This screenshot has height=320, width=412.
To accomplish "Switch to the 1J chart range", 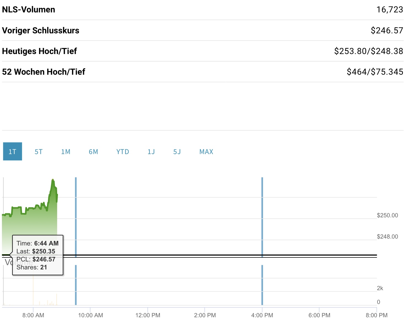I will pos(151,152).
